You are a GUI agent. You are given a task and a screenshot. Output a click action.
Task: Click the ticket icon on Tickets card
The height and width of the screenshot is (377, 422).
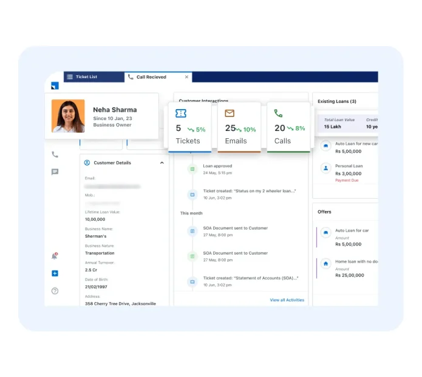(181, 113)
